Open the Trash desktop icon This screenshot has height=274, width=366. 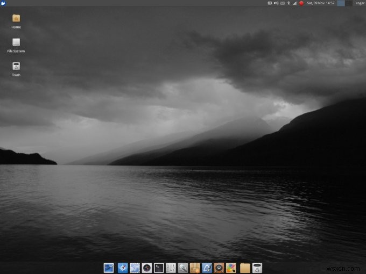tap(16, 66)
